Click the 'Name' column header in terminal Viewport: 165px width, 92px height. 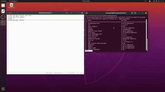click(x=89, y=20)
